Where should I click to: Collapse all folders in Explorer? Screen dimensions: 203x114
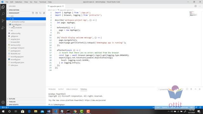click(44, 13)
